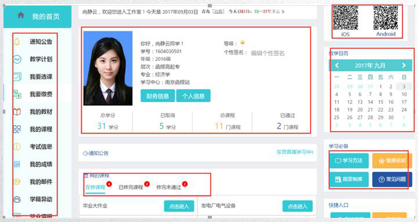Select calendar date 15
This screenshot has height=222, width=418.
pos(380,102)
